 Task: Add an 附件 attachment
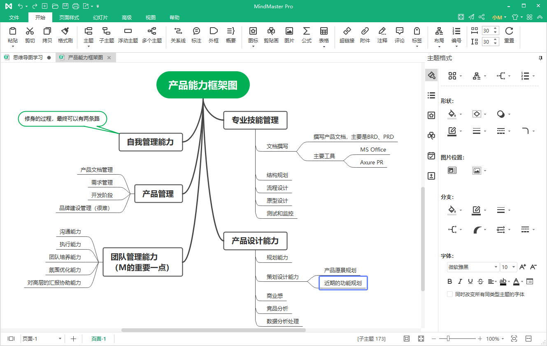tap(365, 35)
